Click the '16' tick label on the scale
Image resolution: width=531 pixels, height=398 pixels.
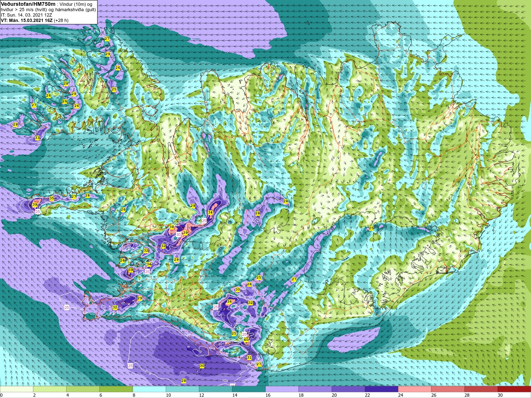point(268,396)
